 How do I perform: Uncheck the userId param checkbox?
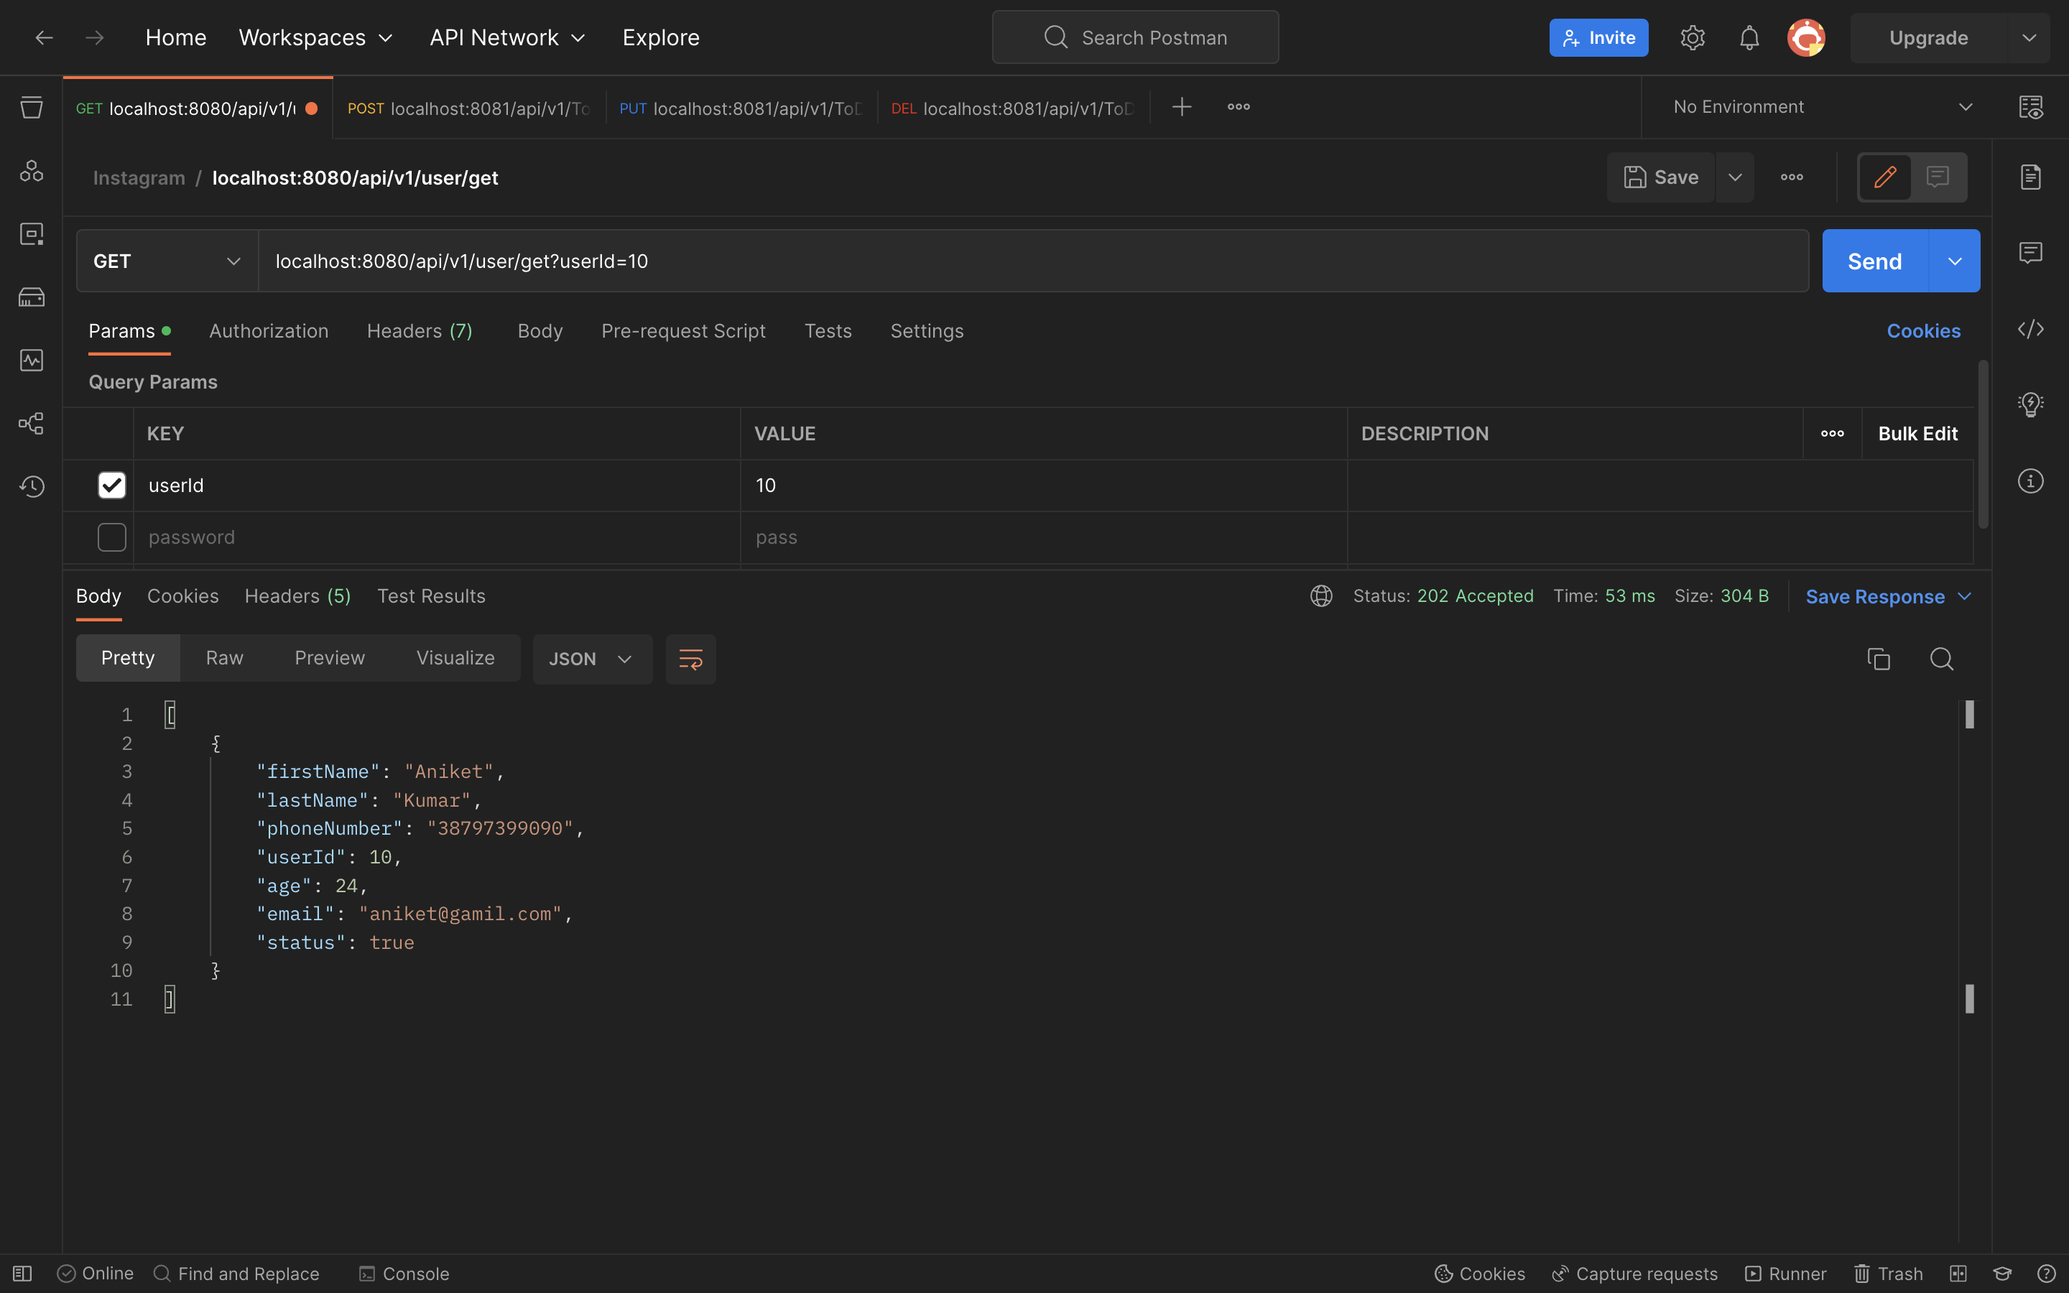(112, 485)
